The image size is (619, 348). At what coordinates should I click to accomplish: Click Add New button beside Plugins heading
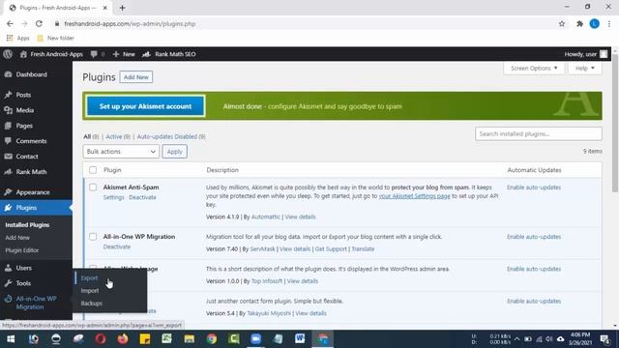pos(135,77)
